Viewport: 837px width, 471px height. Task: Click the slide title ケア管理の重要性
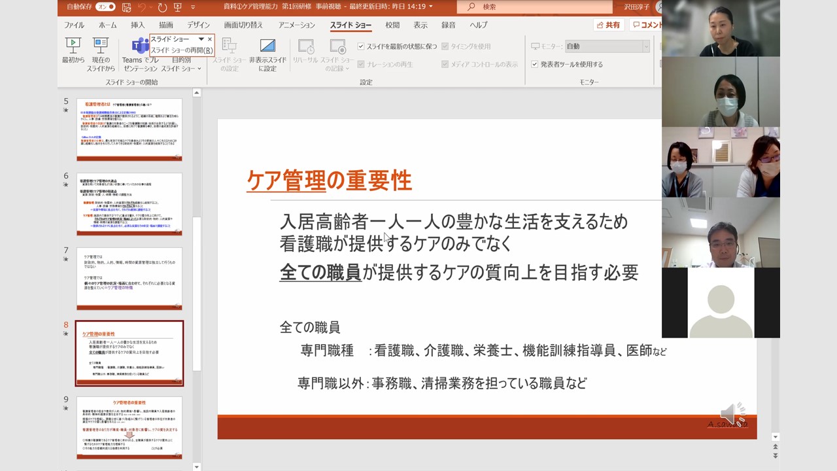click(329, 181)
